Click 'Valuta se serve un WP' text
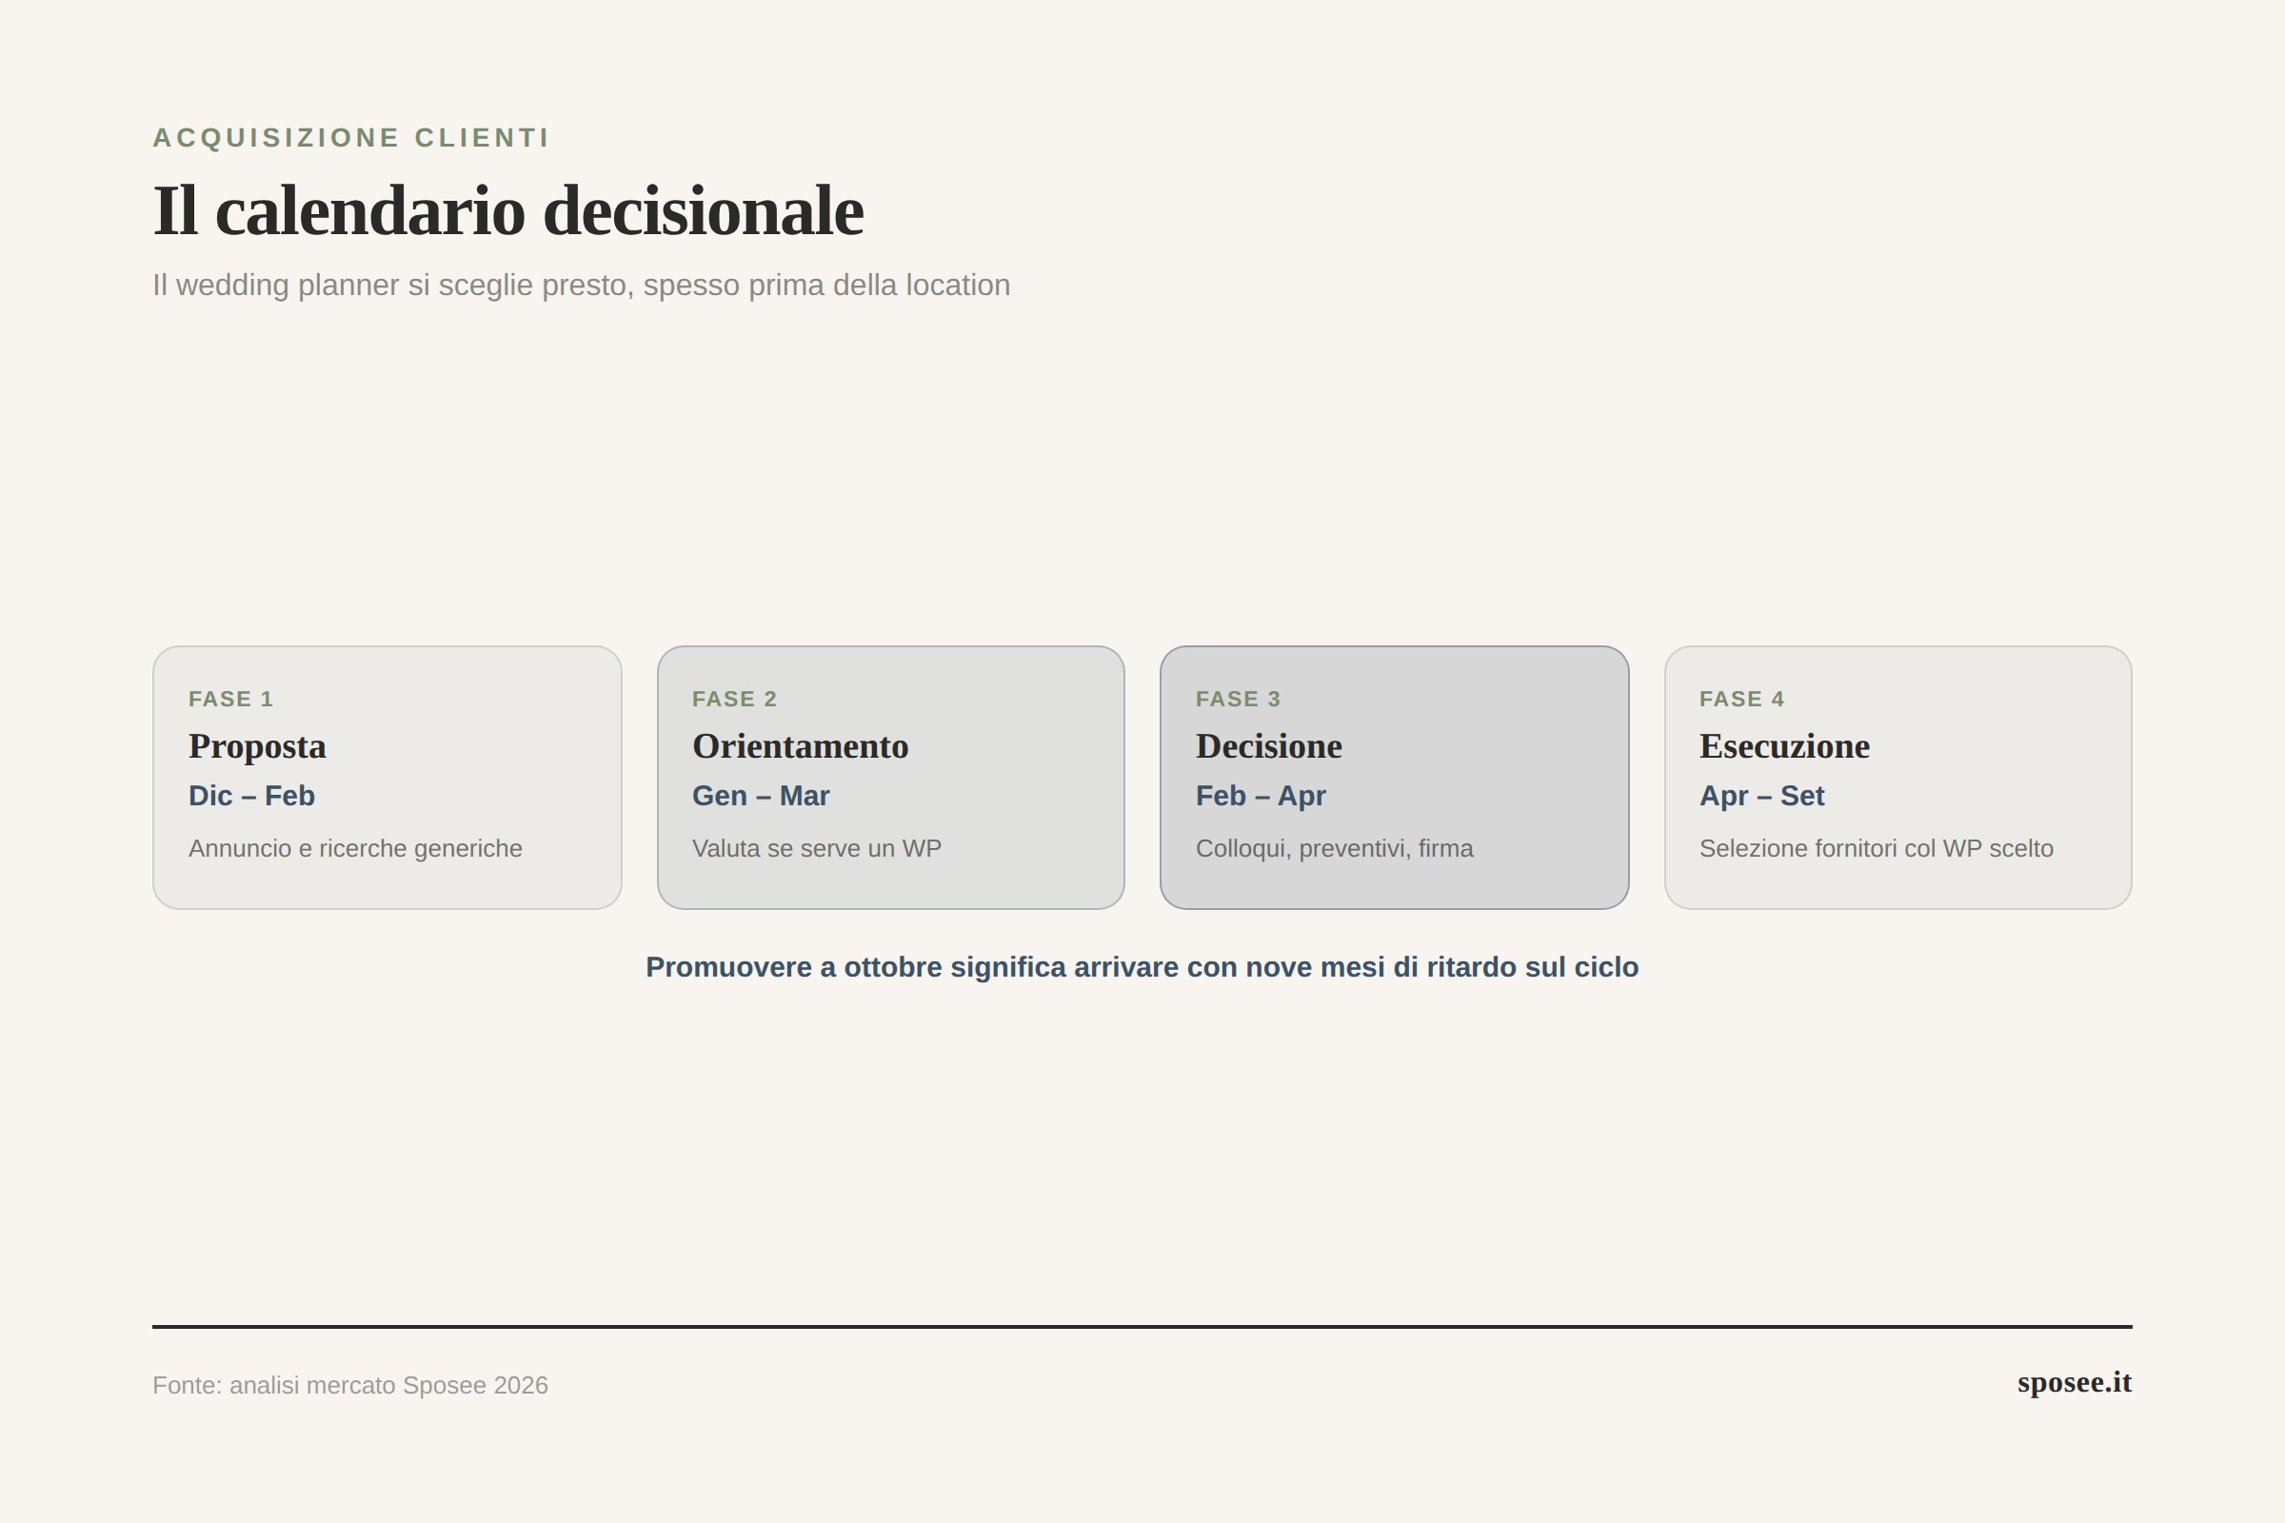 [x=817, y=848]
